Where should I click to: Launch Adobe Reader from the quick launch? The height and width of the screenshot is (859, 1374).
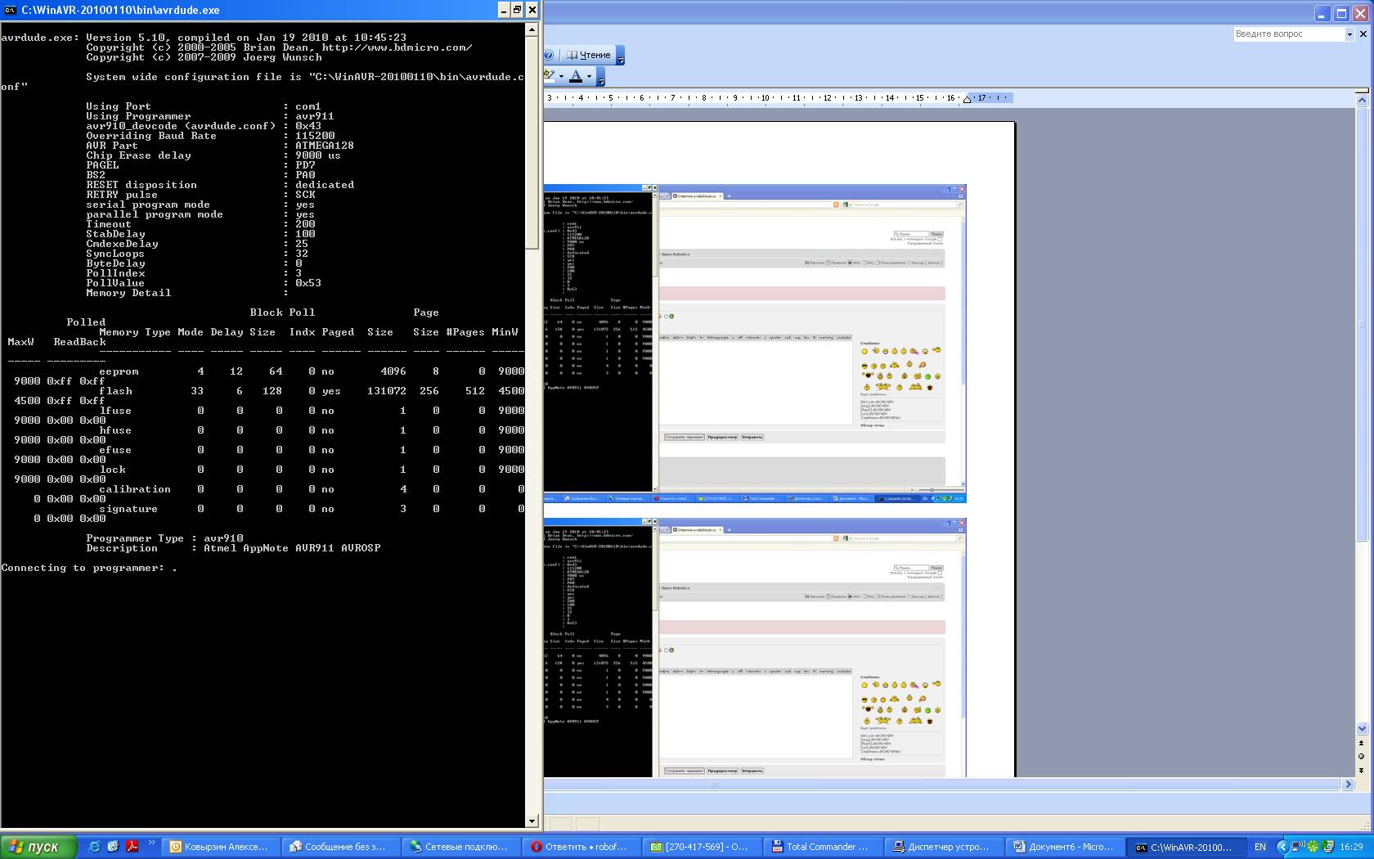[x=132, y=847]
